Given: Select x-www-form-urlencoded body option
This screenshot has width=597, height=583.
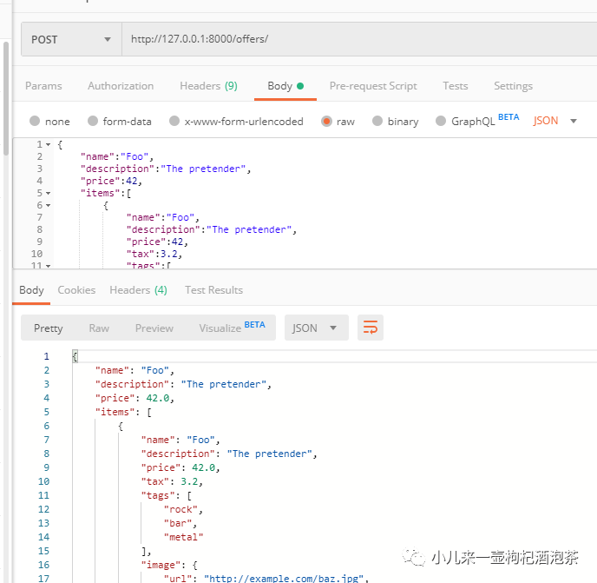Looking at the screenshot, I should pos(174,122).
